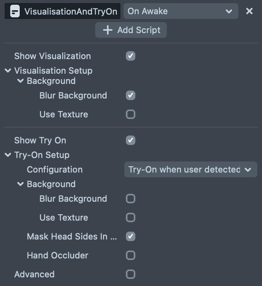Screen dimensions: 262x286
Task: Remove the script with the X icon
Action: 249,11
